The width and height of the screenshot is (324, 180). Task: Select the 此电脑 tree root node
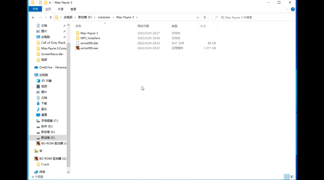coord(43,75)
